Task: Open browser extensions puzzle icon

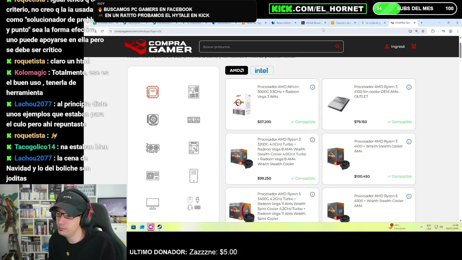Action: 433,31
